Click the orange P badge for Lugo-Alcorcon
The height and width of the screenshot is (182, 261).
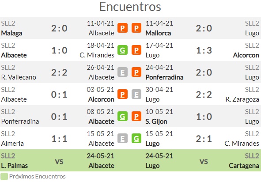click(x=136, y=50)
